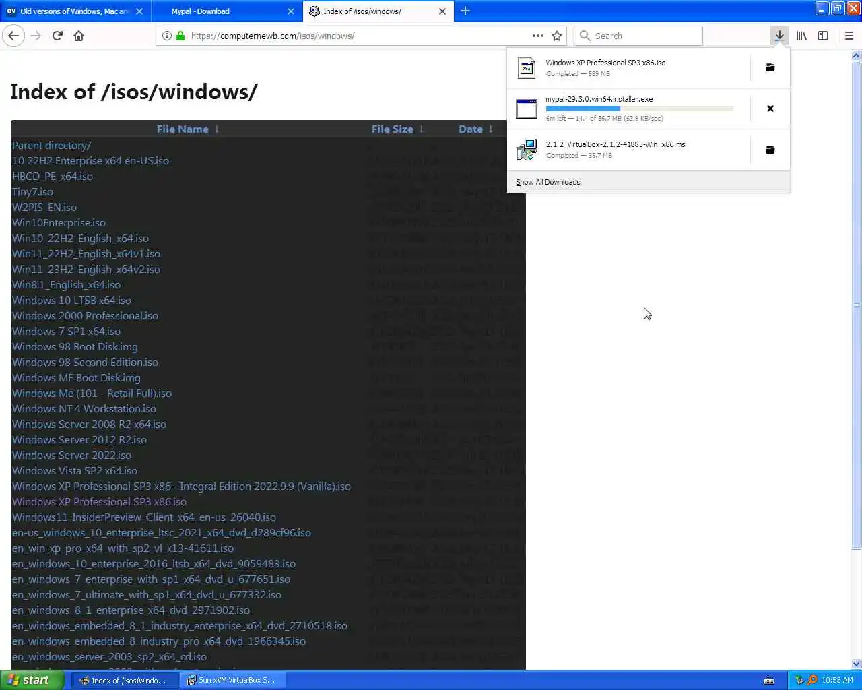This screenshot has height=690, width=862.
Task: Click the VirtualBox msi file icon
Action: [527, 150]
